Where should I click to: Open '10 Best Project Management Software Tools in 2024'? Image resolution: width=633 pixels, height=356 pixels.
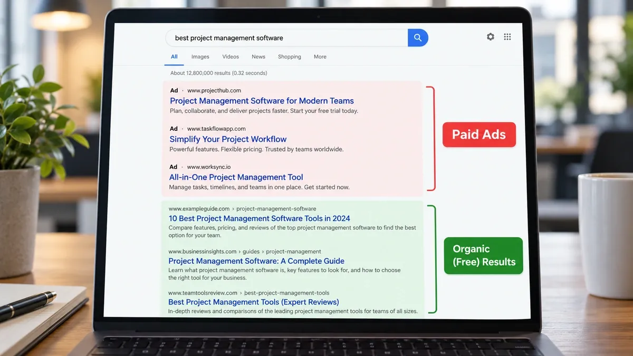pyautogui.click(x=260, y=218)
